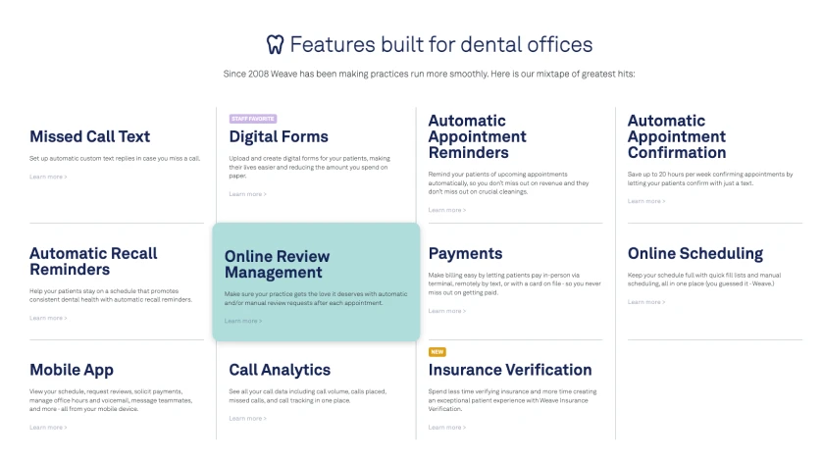The image size is (823, 461).
Task: Open Learn more under Mobile App
Action: 48,428
